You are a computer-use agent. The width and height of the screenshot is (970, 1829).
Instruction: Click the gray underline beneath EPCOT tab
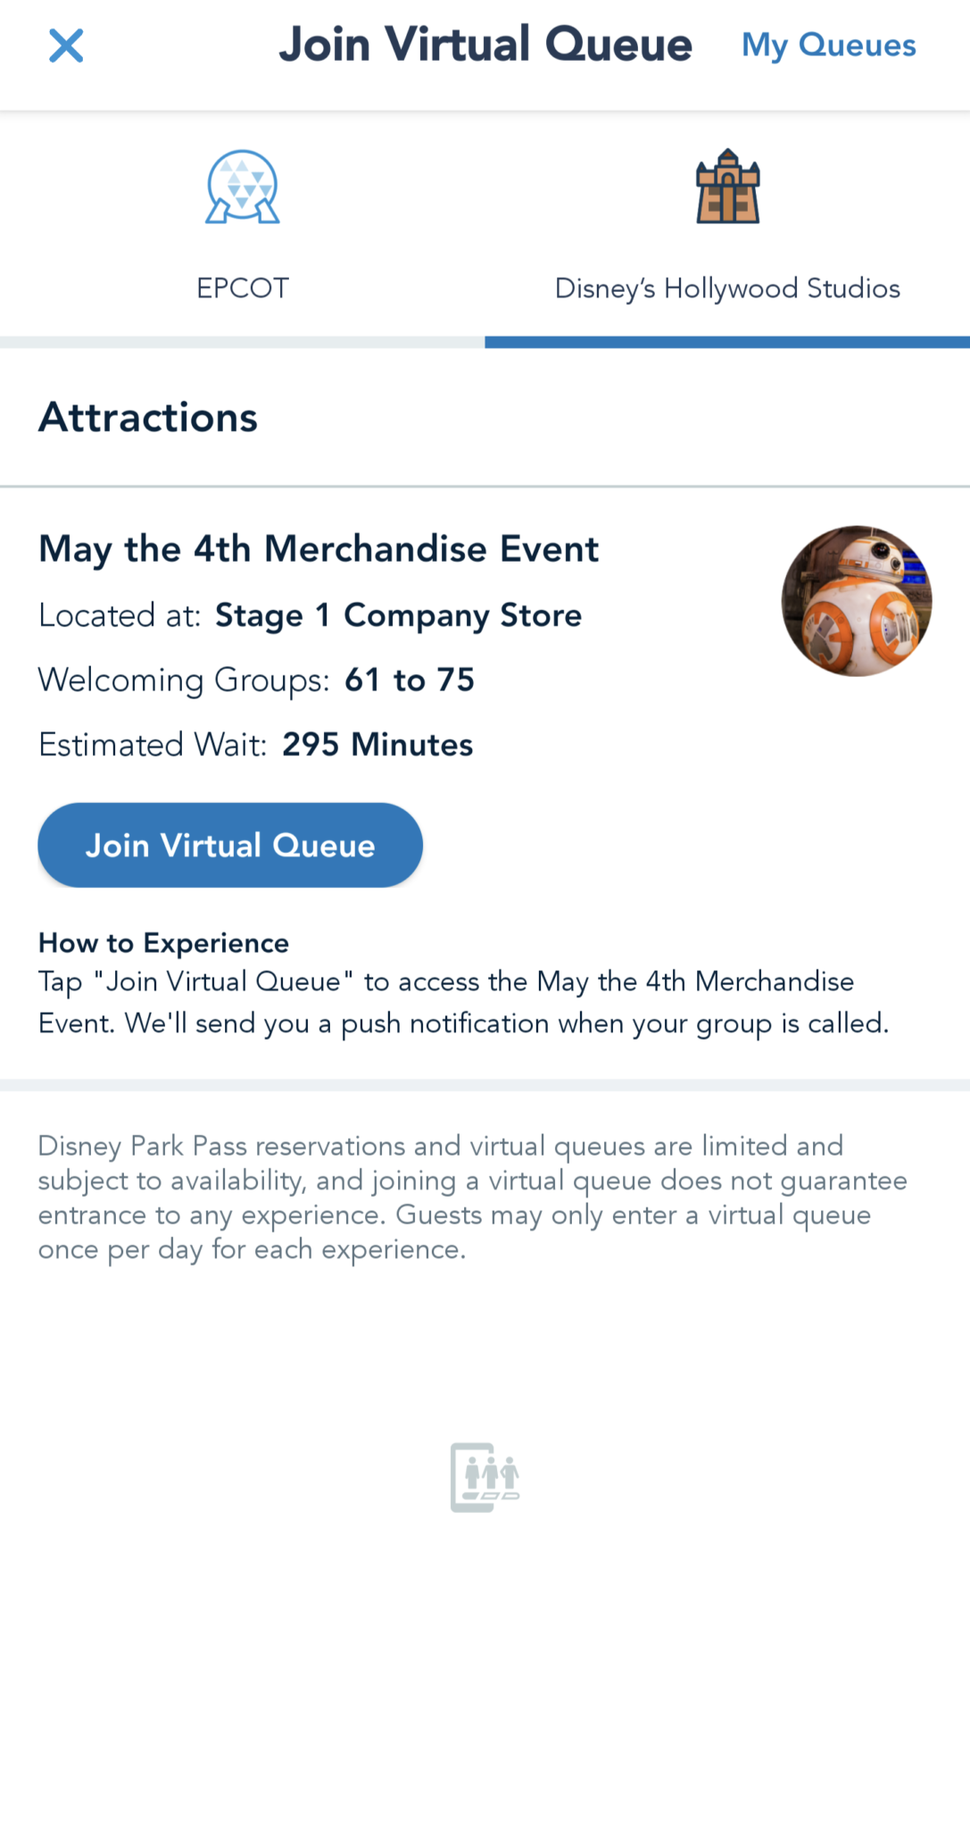click(x=242, y=342)
